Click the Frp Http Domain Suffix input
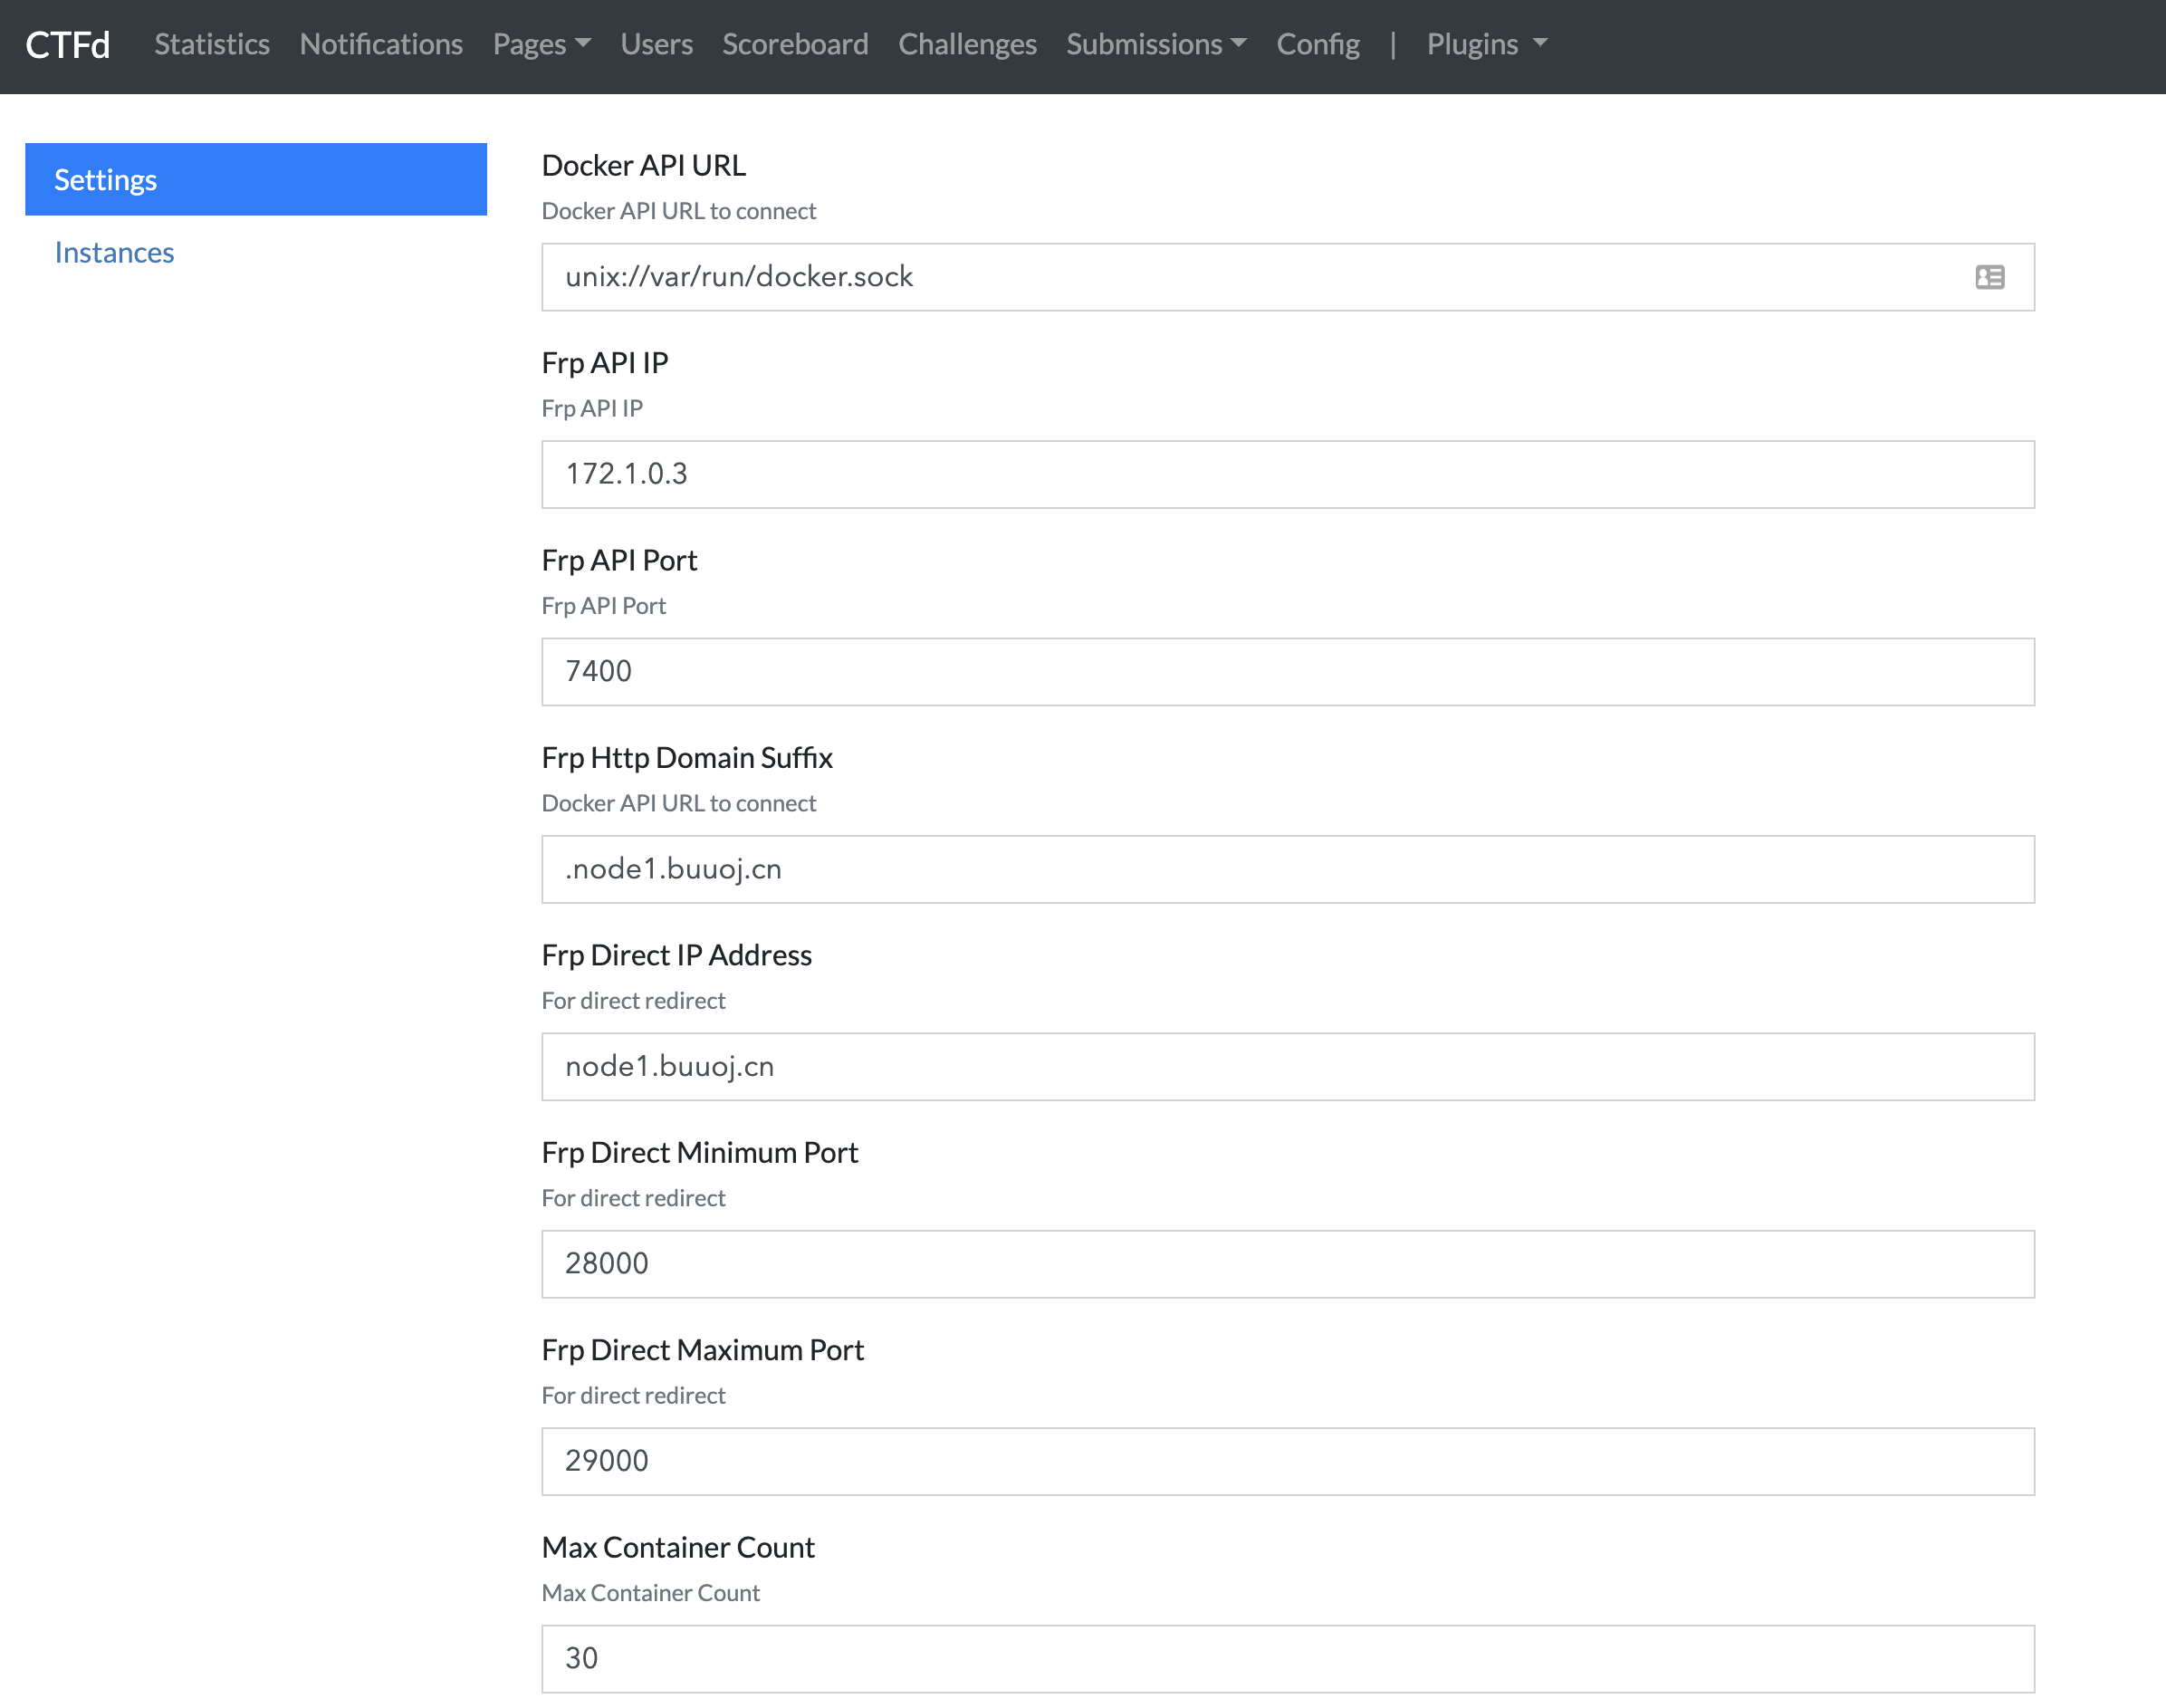The image size is (2166, 1708). point(1287,869)
